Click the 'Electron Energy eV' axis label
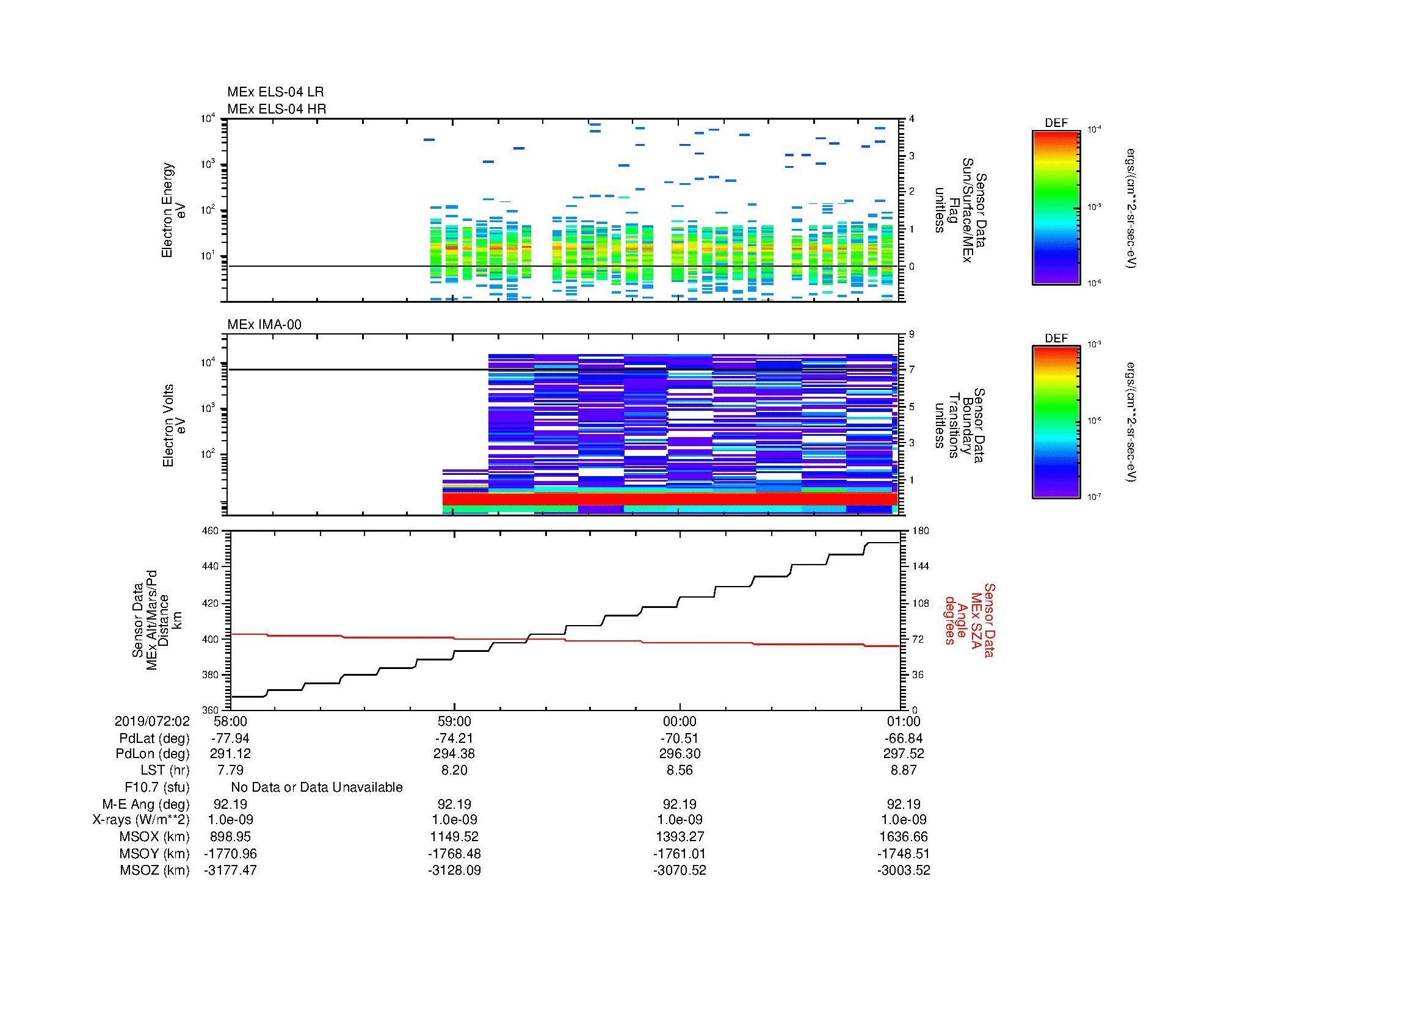The width and height of the screenshot is (1428, 1009). (173, 210)
